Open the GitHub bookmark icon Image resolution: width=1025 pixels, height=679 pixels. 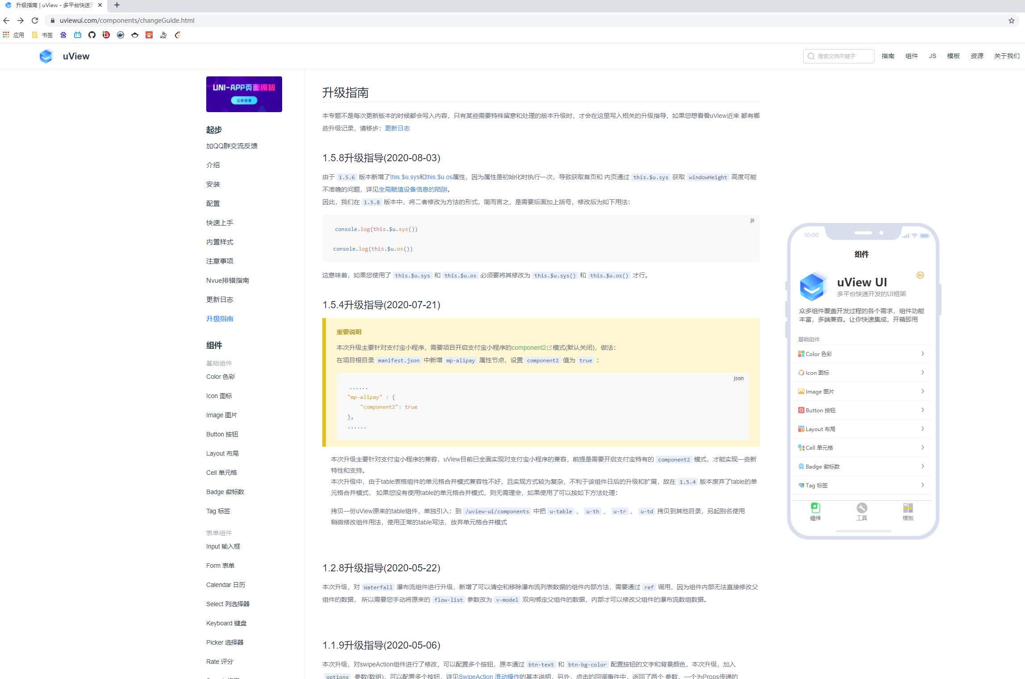tap(92, 35)
